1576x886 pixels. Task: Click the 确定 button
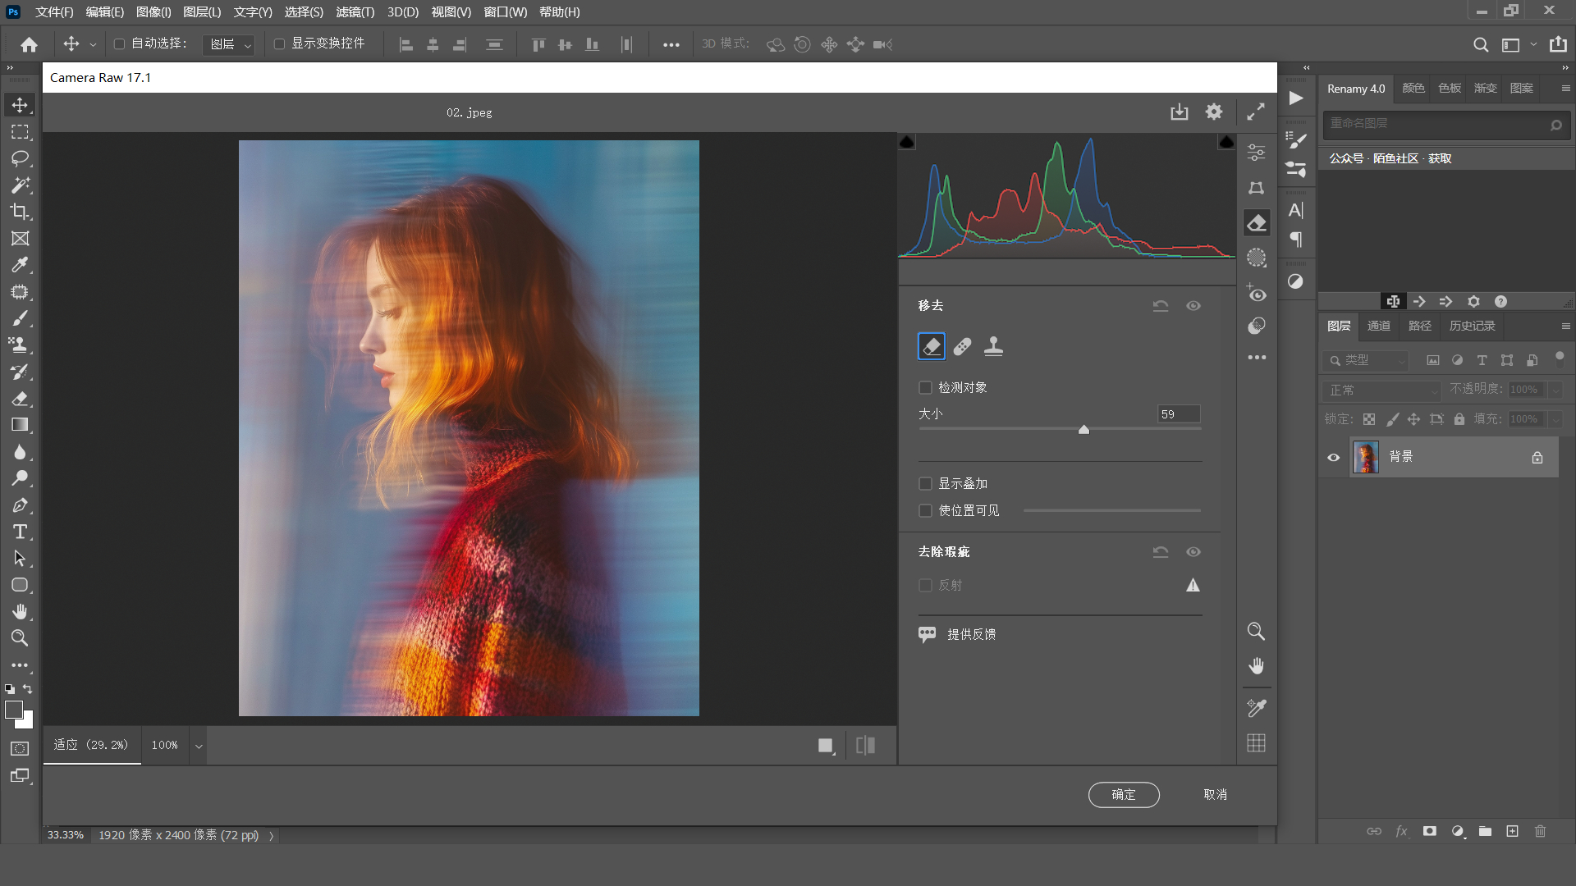click(1124, 794)
